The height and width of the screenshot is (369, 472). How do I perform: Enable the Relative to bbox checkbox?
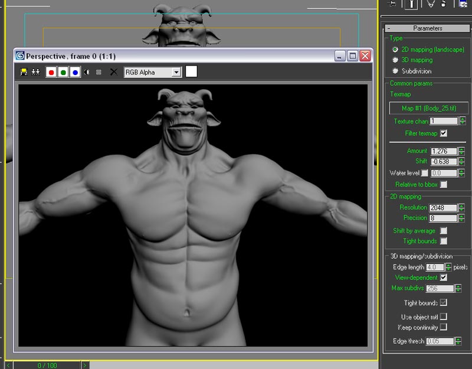coord(444,184)
